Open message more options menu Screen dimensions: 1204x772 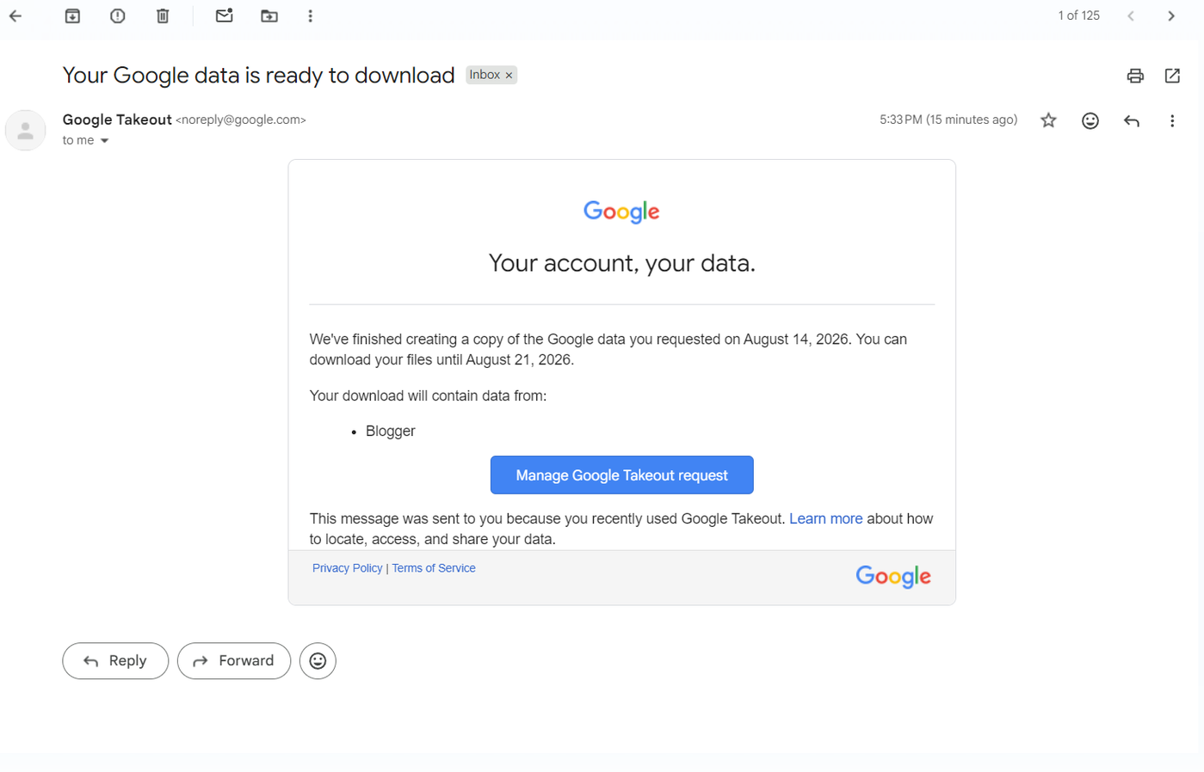[1172, 121]
